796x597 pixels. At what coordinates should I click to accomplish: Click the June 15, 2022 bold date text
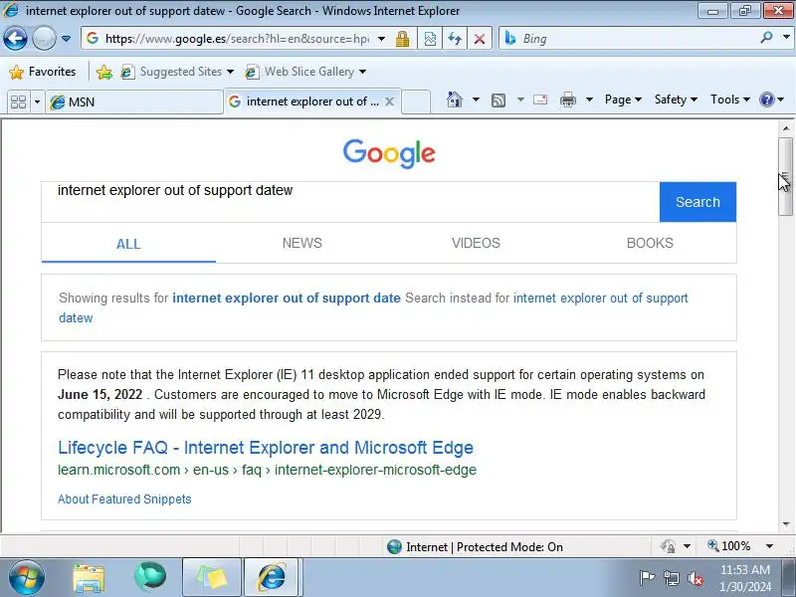[100, 394]
